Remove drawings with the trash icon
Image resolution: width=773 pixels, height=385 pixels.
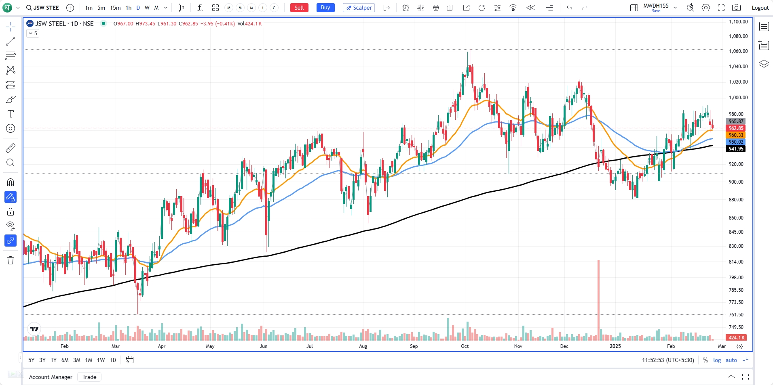click(x=11, y=260)
